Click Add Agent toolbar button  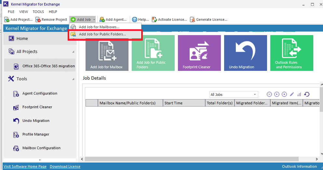coord(113,20)
